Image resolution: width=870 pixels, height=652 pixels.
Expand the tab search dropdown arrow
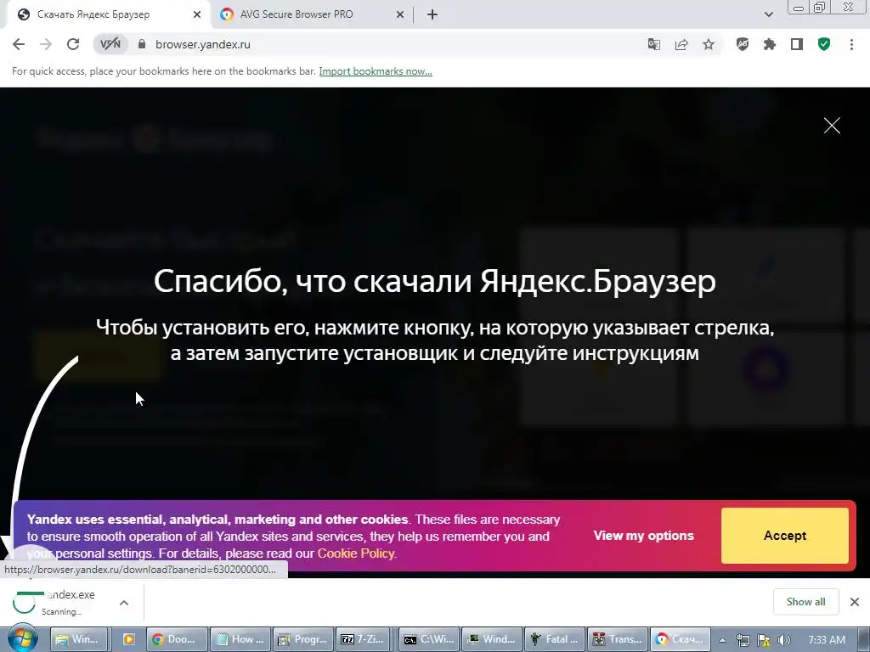click(768, 14)
